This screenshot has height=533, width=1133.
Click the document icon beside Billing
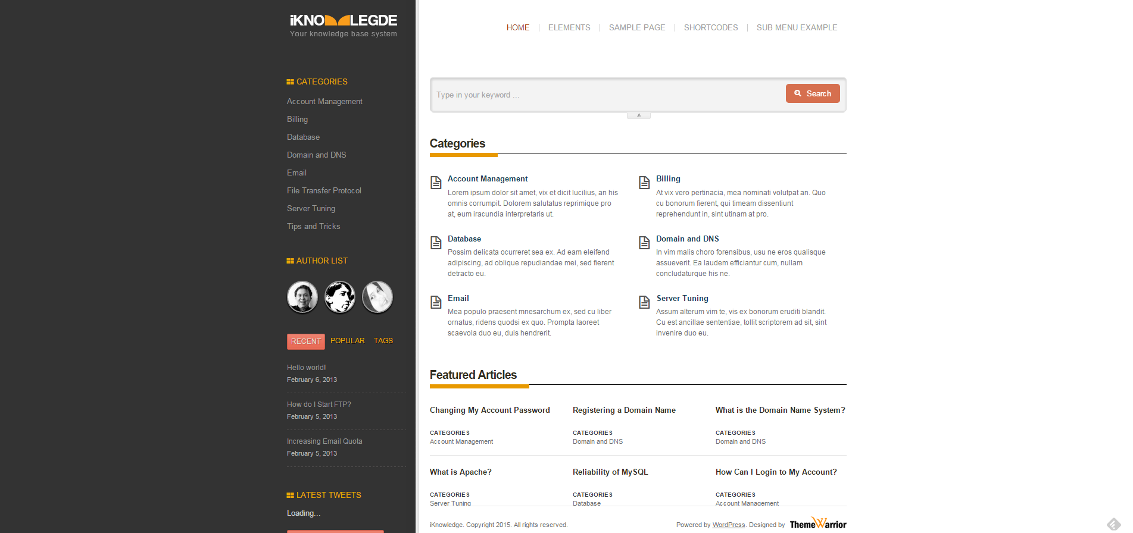pos(644,183)
